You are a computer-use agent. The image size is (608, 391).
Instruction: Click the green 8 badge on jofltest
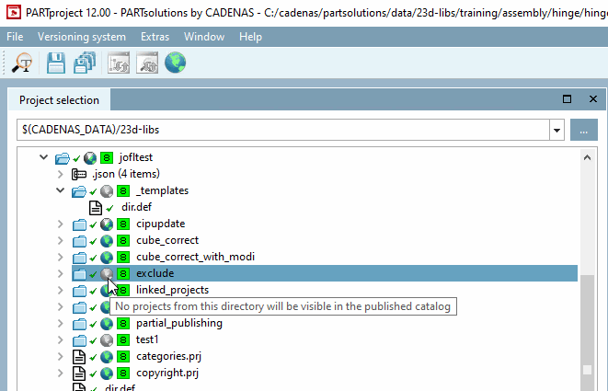107,158
